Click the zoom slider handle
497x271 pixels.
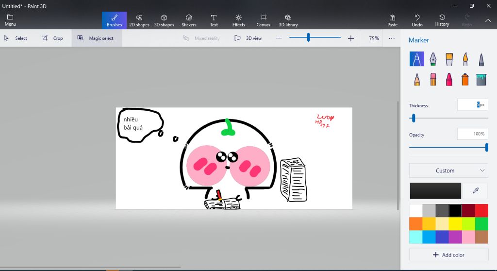(308, 38)
